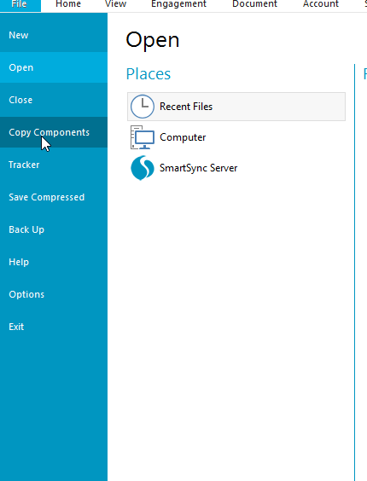The image size is (367, 481).
Task: Open the Engagement ribbon tab
Action: pos(178,4)
